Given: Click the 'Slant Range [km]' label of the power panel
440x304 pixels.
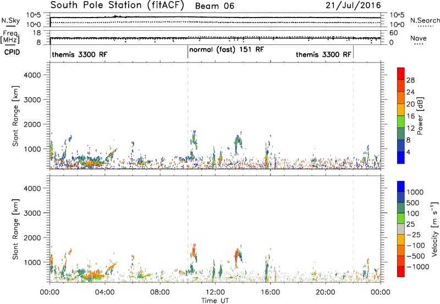Looking at the screenshot, I should pyautogui.click(x=16, y=116).
